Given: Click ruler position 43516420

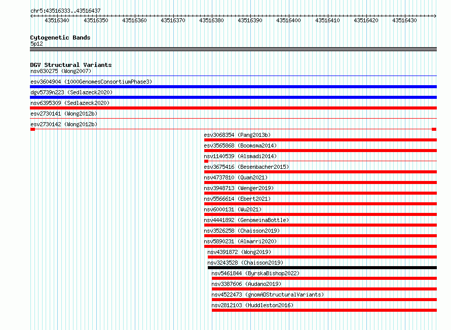Looking at the screenshot, I should pyautogui.click(x=366, y=20).
